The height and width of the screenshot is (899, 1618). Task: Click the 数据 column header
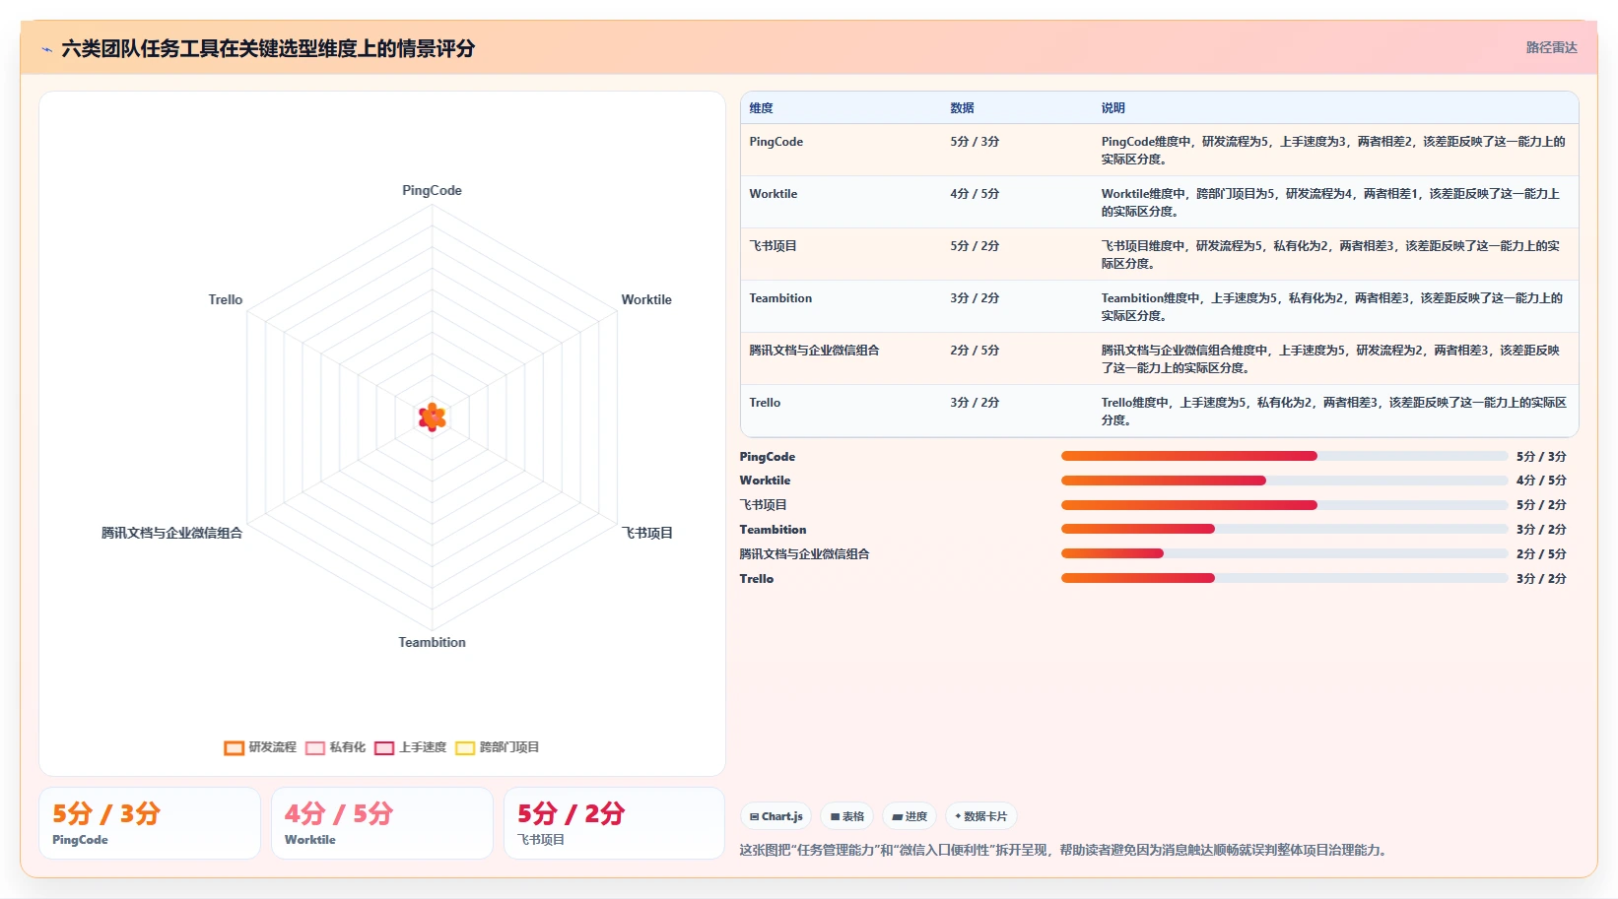click(x=962, y=108)
